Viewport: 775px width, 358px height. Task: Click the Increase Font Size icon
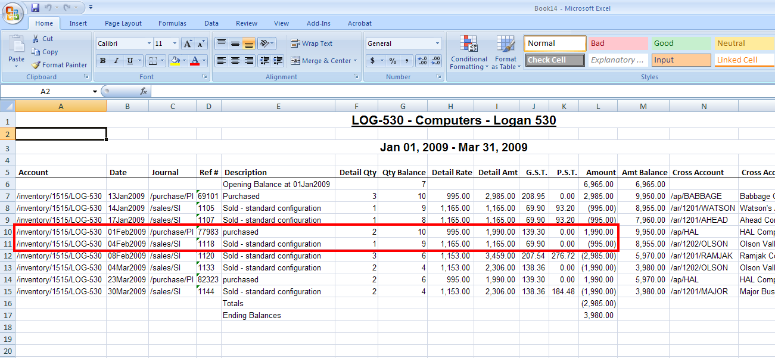pos(188,43)
